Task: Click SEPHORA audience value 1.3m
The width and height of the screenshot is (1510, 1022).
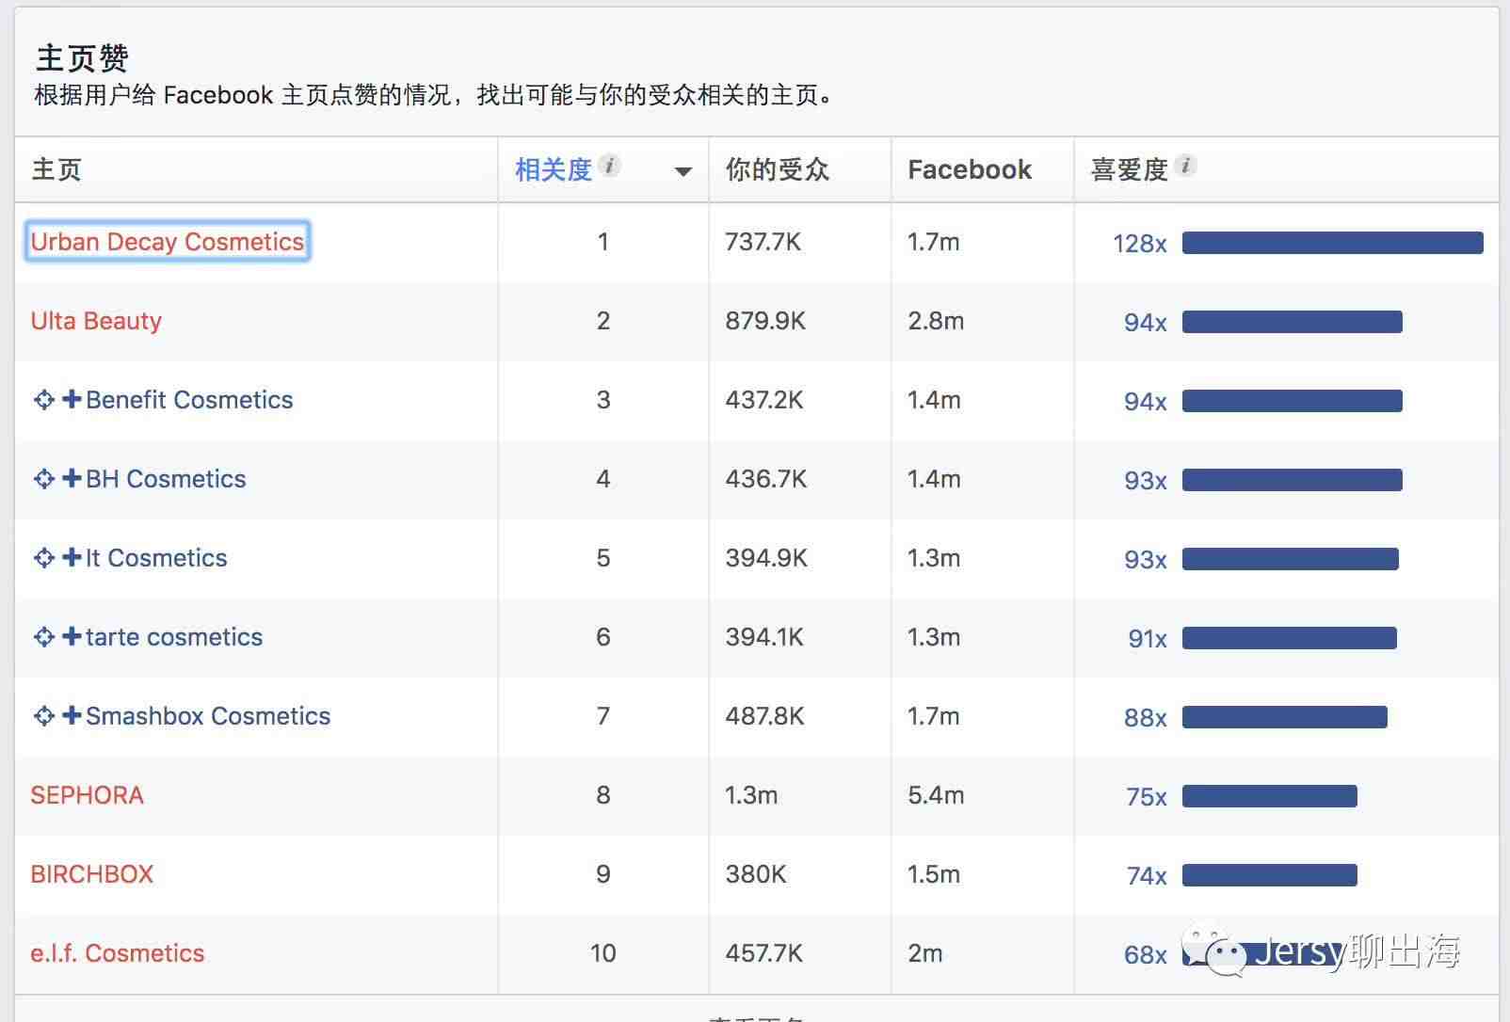Action: 751,795
